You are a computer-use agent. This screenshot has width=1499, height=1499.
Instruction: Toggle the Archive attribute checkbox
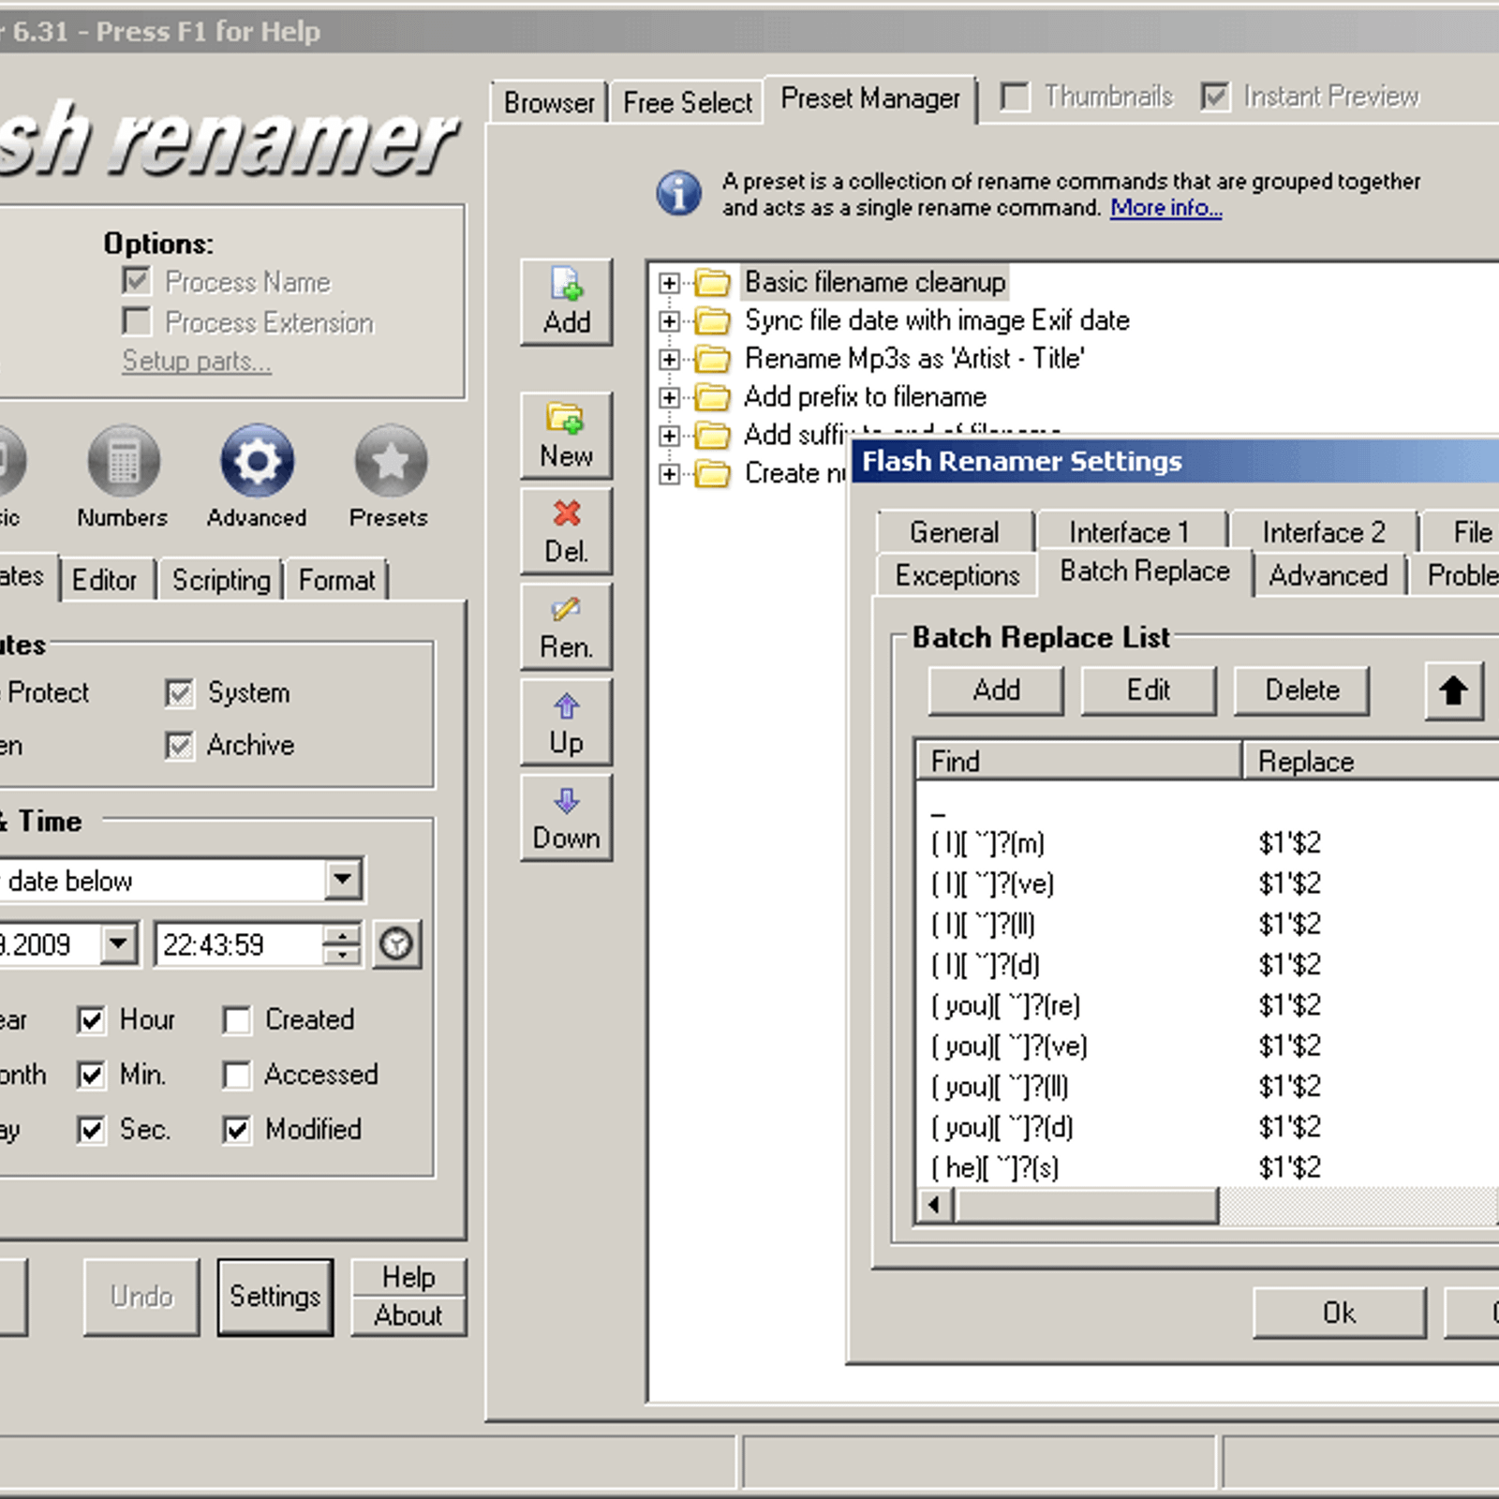(179, 746)
